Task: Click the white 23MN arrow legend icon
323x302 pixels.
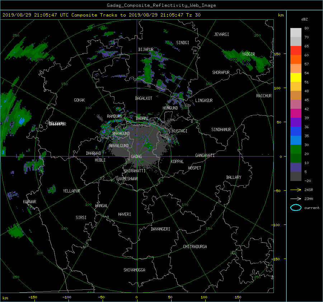Action: coord(296,199)
